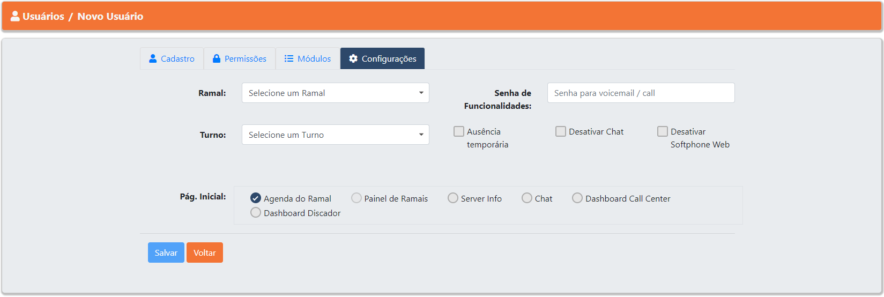Switch to the Permissões tab
Image resolution: width=884 pixels, height=297 pixels.
[x=240, y=58]
